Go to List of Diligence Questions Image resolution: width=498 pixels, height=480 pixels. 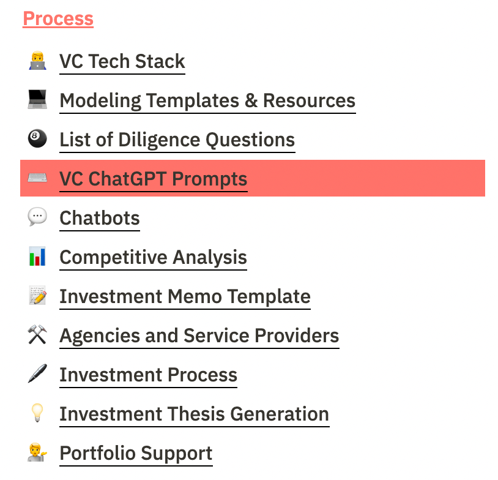click(177, 140)
